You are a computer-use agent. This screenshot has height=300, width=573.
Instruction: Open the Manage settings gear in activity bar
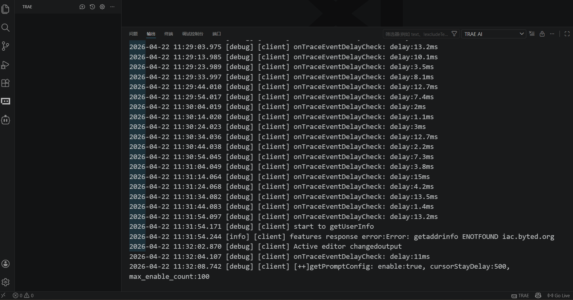[x=6, y=282]
